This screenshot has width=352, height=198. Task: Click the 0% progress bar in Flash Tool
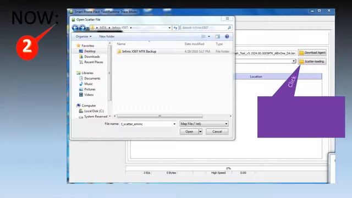coord(227,168)
